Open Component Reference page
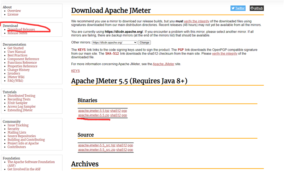 (x=23, y=59)
